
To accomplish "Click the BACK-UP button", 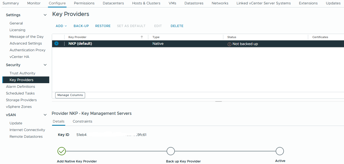I will click(x=81, y=26).
